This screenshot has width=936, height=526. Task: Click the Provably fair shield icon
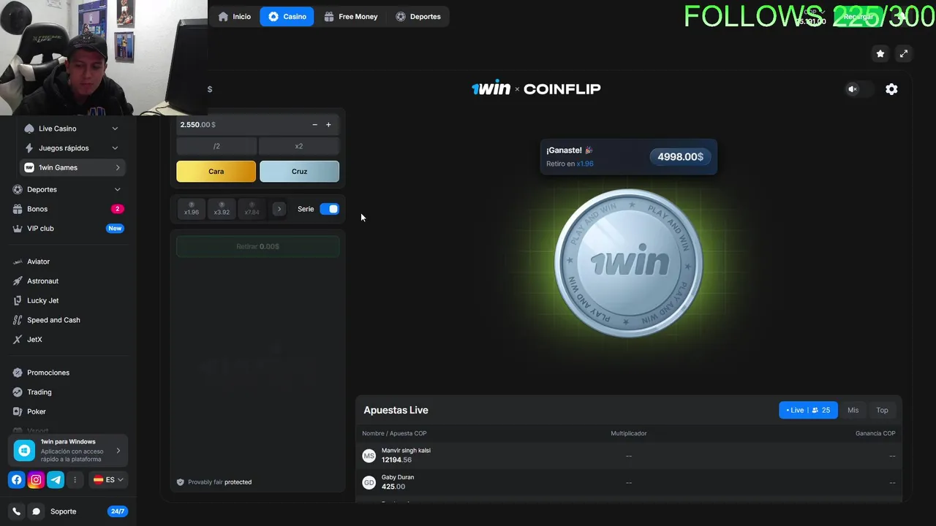point(181,482)
